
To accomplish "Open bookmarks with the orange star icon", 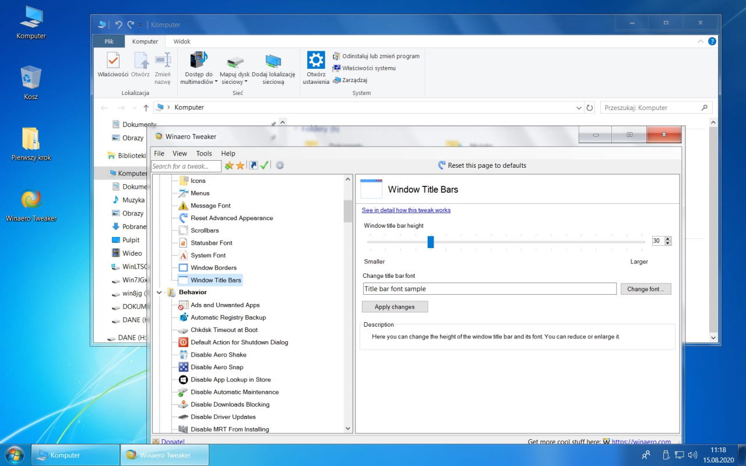I will [x=240, y=165].
